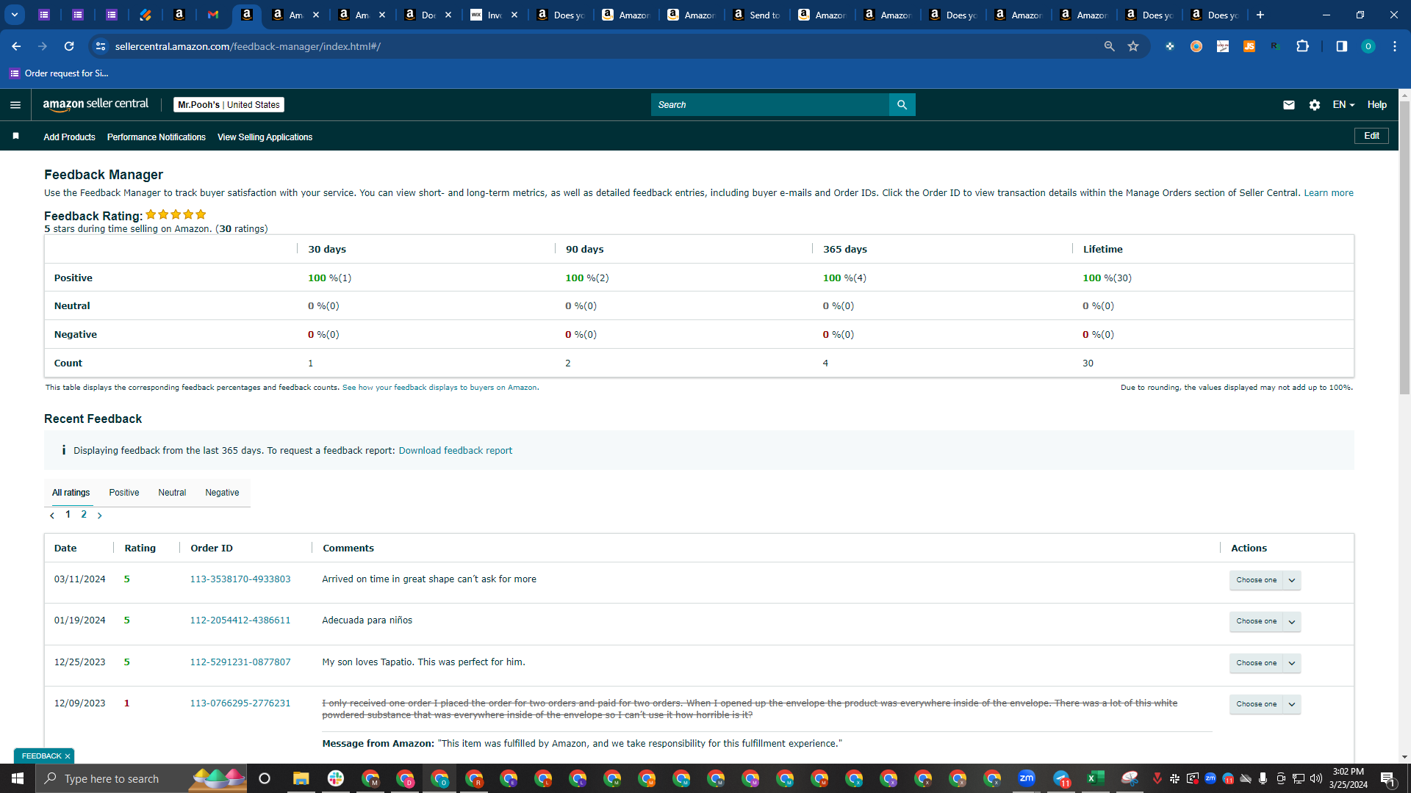Image resolution: width=1411 pixels, height=793 pixels.
Task: Open Choose one dropdown for 03/11/2024 feedback
Action: point(1265,580)
